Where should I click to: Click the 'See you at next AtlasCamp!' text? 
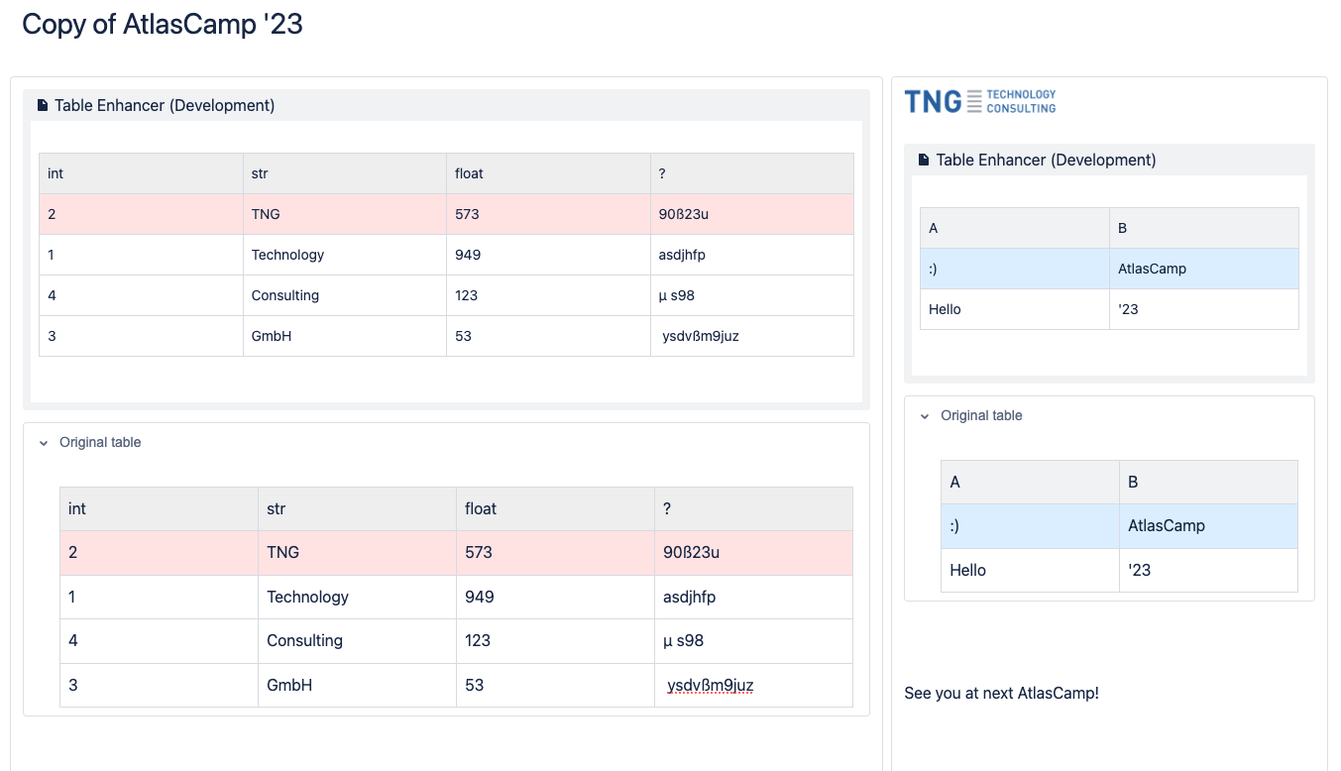pyautogui.click(x=1001, y=693)
